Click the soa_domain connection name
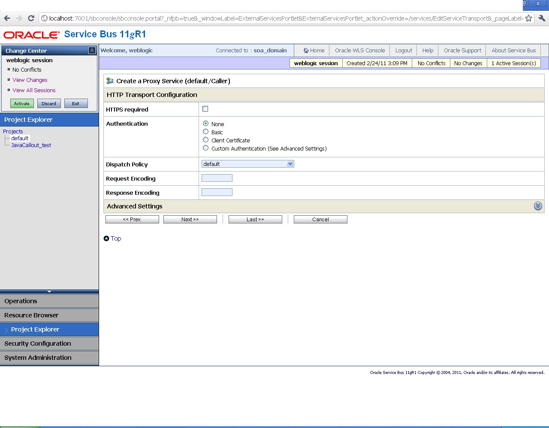 (x=270, y=50)
